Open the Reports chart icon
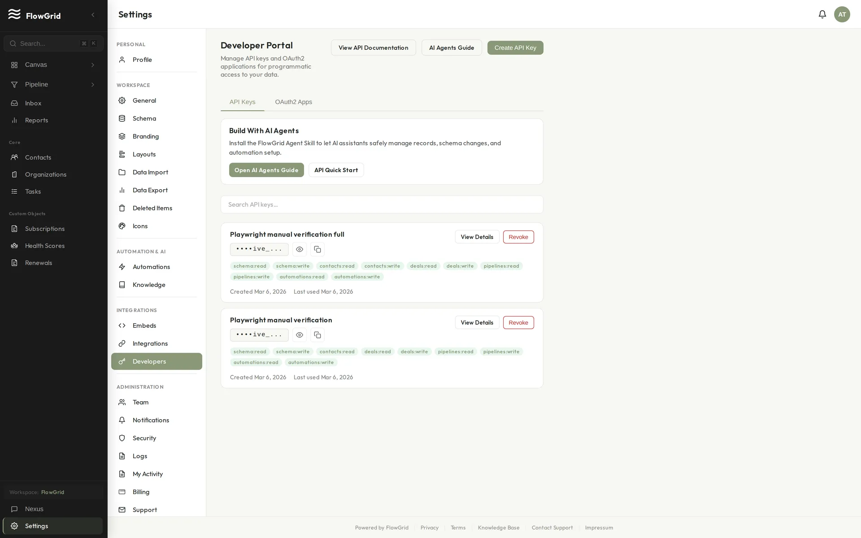The image size is (861, 538). coord(14,120)
